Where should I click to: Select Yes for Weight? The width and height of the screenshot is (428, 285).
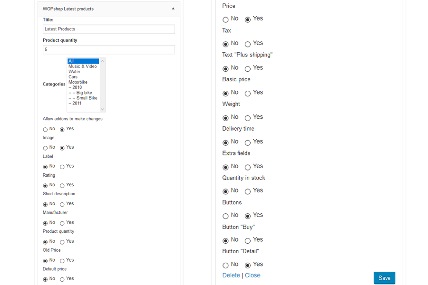click(248, 118)
